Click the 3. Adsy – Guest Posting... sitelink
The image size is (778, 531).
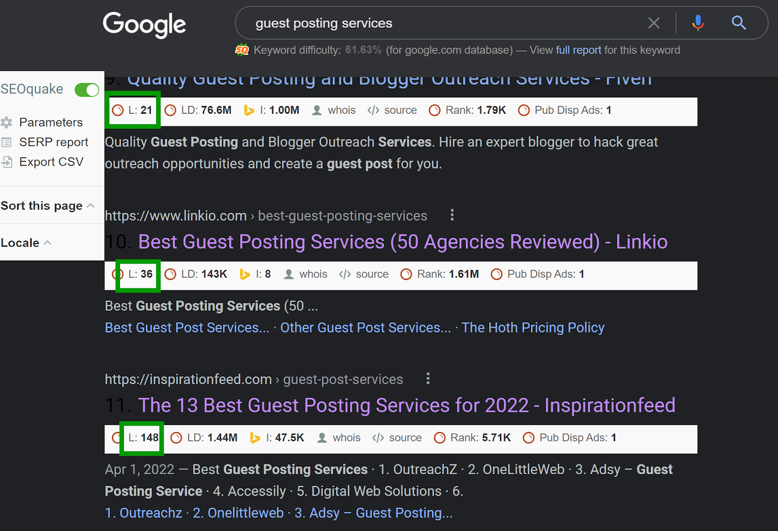point(373,513)
